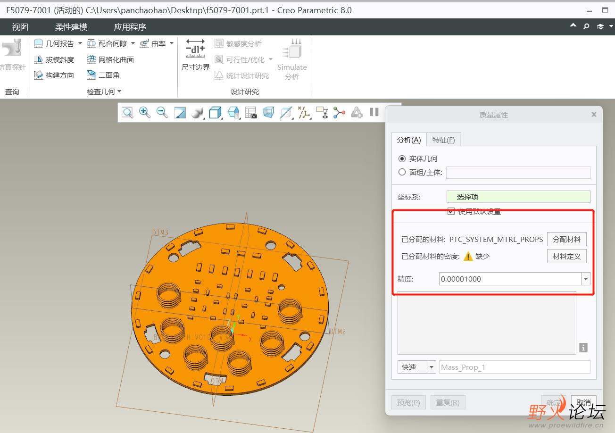
Task: Click the 统计设计研究 statistical design study
Action: (x=242, y=75)
